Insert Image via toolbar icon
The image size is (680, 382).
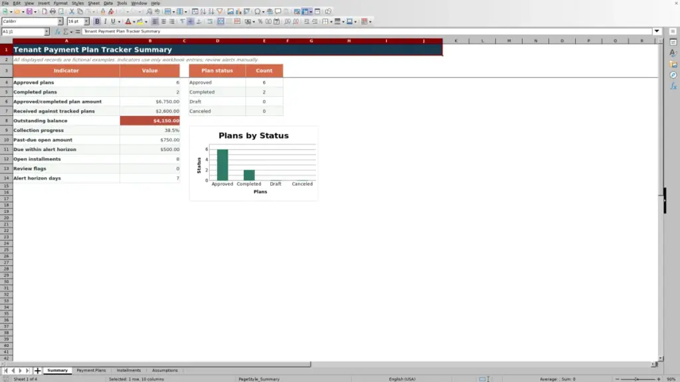(x=230, y=11)
